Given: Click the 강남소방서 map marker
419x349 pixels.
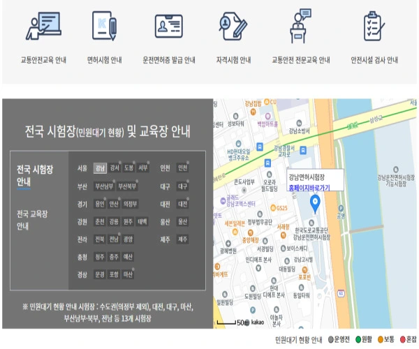Looking at the screenshot, I should click(x=299, y=123).
